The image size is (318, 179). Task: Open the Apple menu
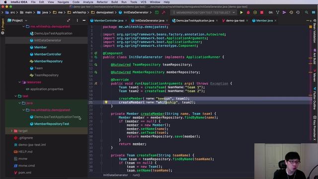point(5,2)
